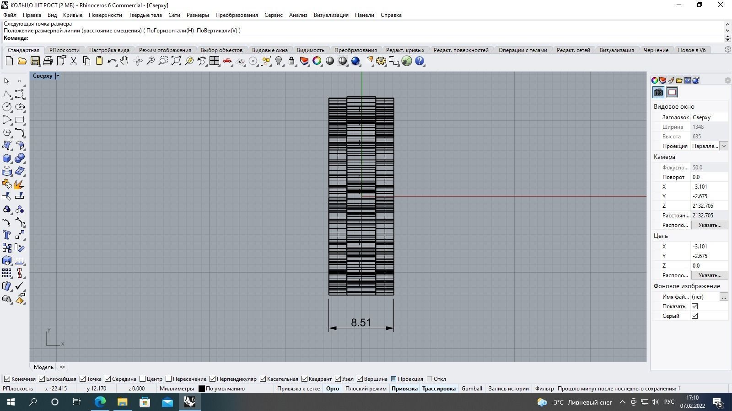Click the По умолчанию layer color swatch
This screenshot has height=411, width=732.
click(201, 389)
